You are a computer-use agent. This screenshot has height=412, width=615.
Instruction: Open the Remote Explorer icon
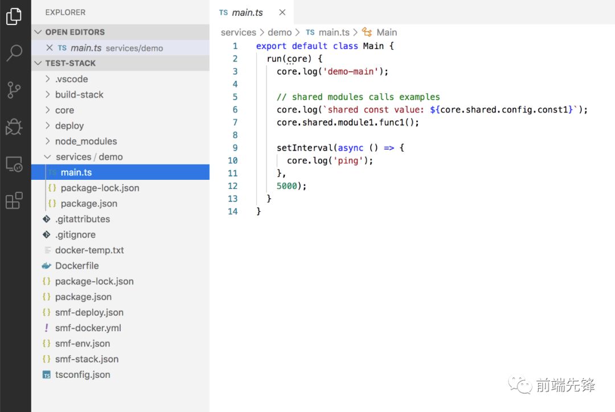(14, 164)
